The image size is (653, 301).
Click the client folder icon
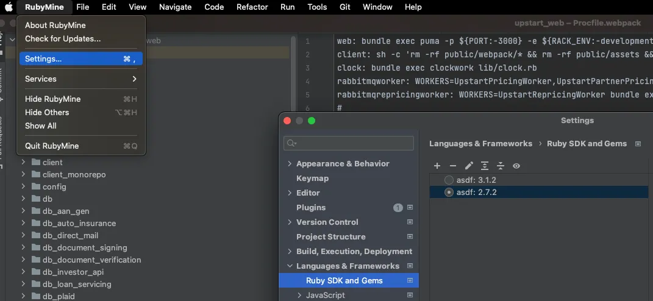(x=35, y=162)
